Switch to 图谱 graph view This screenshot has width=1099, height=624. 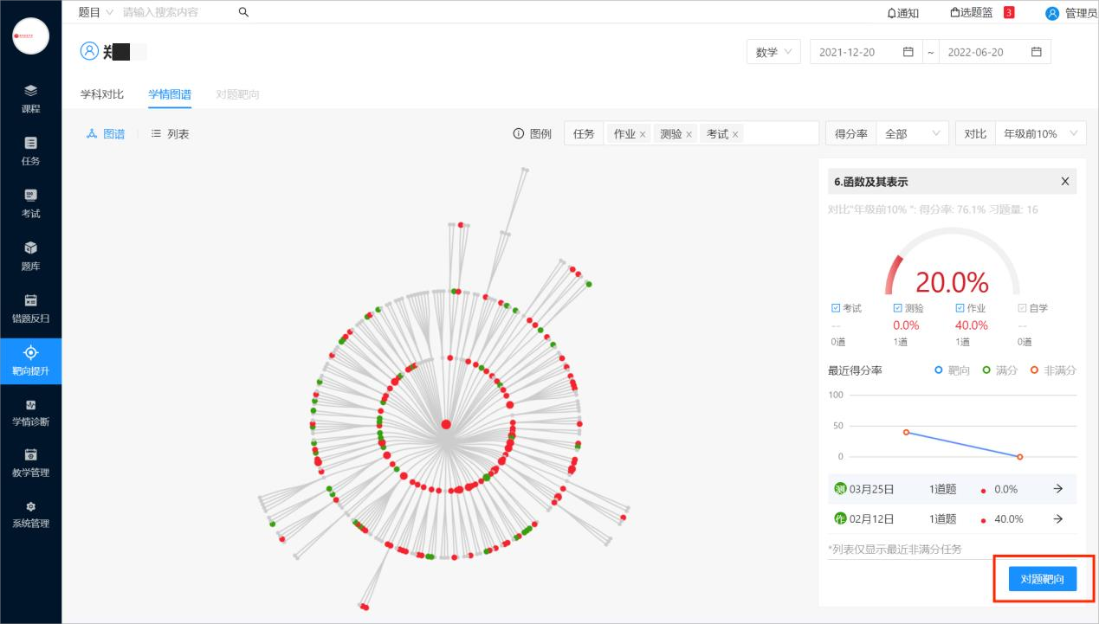click(x=106, y=134)
